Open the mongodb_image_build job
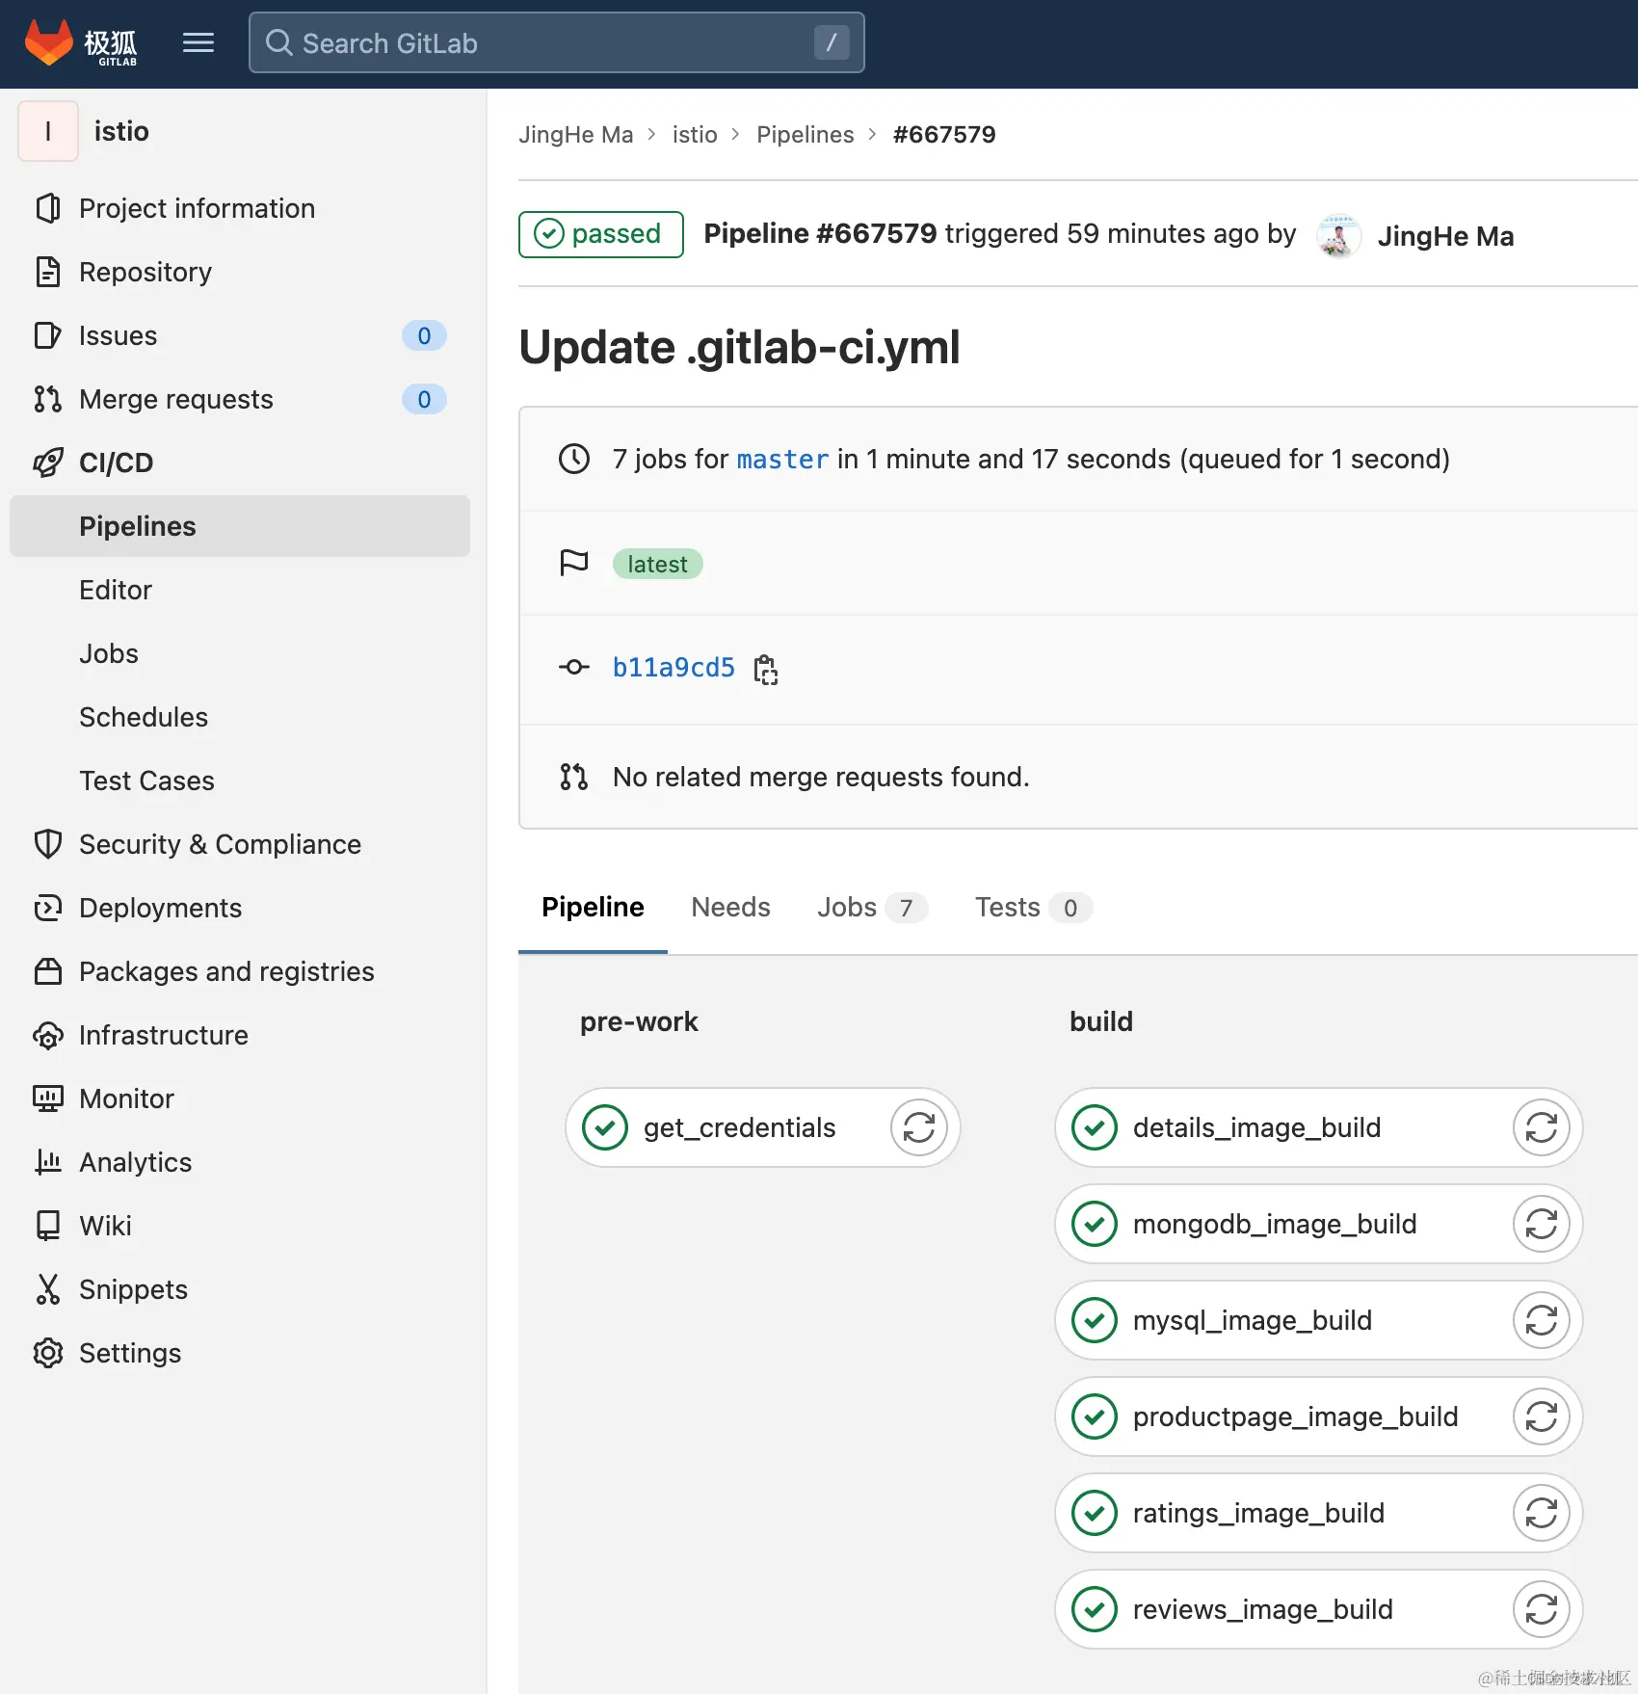This screenshot has height=1694, width=1638. [1275, 1224]
